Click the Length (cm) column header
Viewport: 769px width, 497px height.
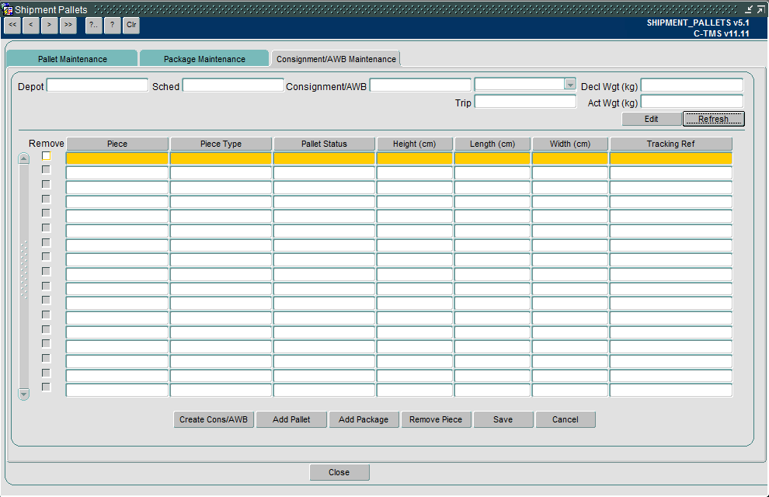click(x=492, y=144)
